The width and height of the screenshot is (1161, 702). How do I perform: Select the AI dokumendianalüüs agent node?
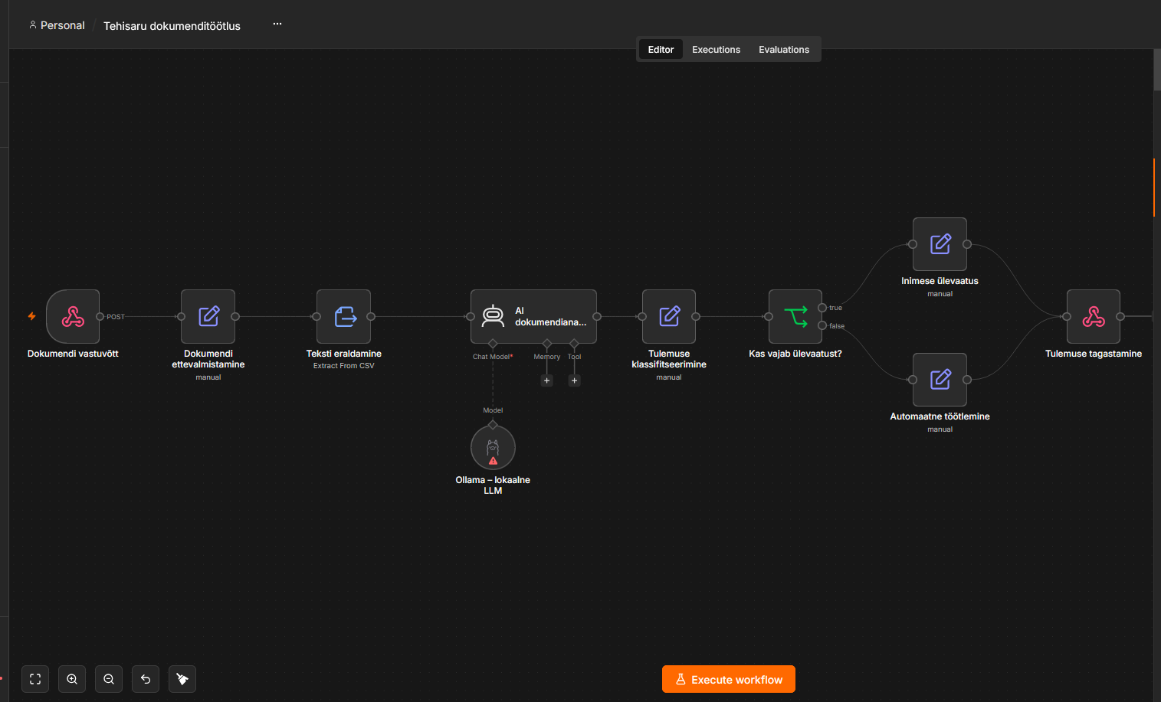point(533,316)
